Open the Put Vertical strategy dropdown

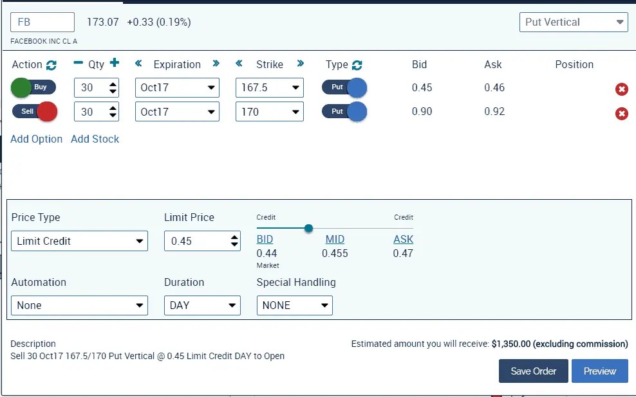pyautogui.click(x=573, y=22)
